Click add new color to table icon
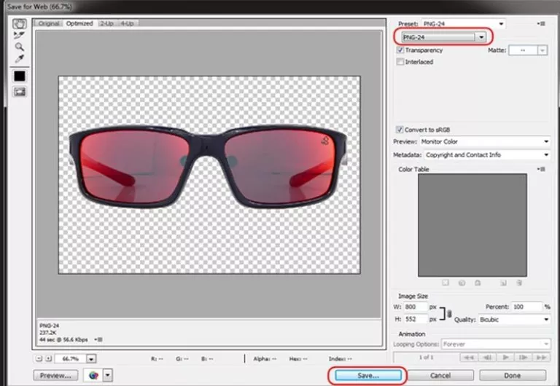Viewport: 560px width, 386px height. [503, 283]
